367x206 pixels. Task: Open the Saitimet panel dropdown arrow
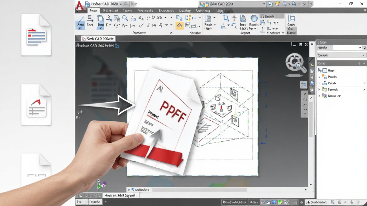(283, 33)
